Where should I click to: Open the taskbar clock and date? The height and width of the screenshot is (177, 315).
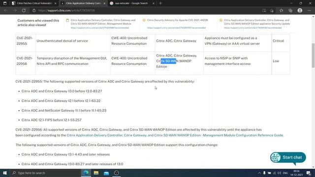pos(296,173)
